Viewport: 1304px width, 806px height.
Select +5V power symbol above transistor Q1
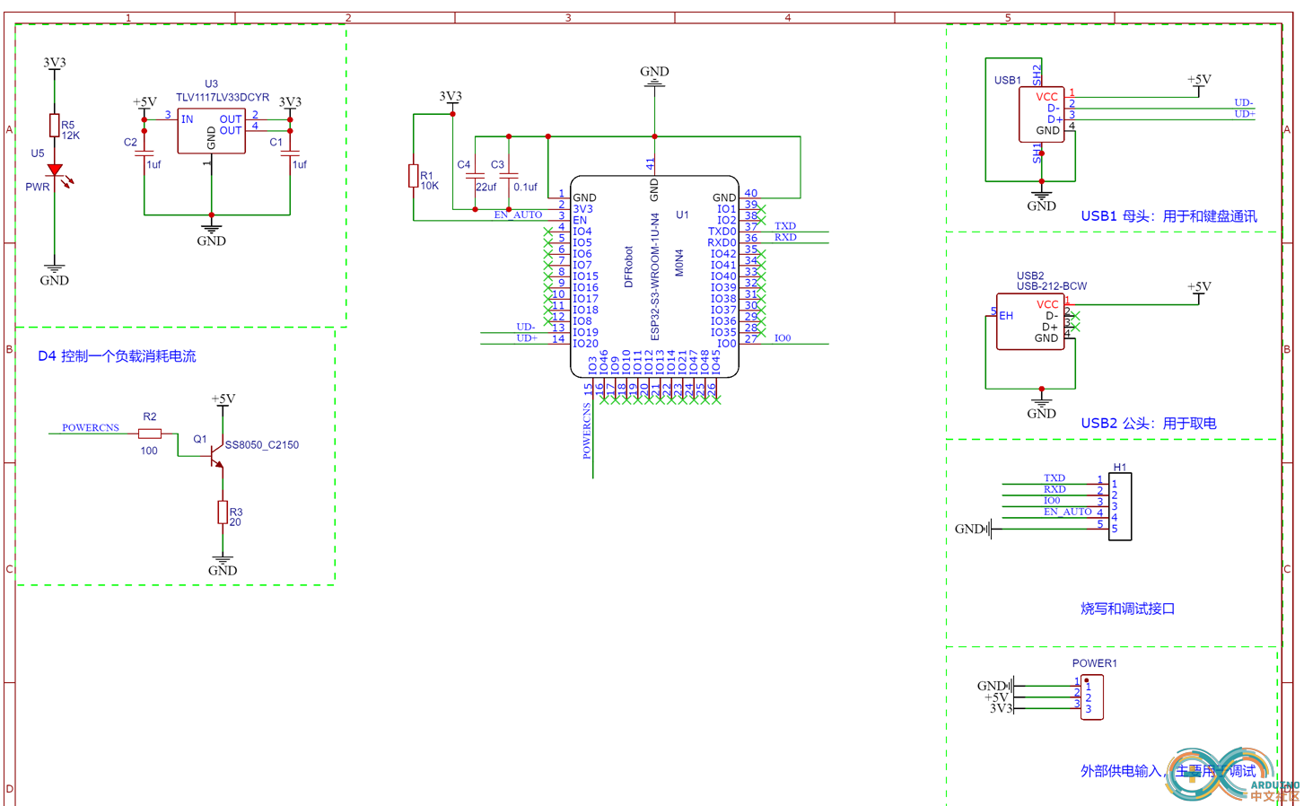coord(223,401)
